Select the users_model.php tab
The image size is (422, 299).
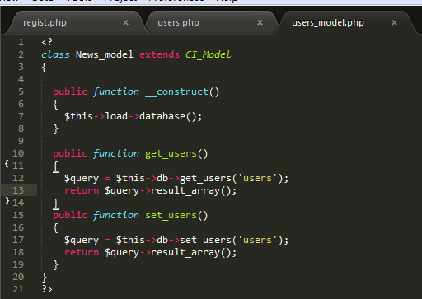click(328, 22)
